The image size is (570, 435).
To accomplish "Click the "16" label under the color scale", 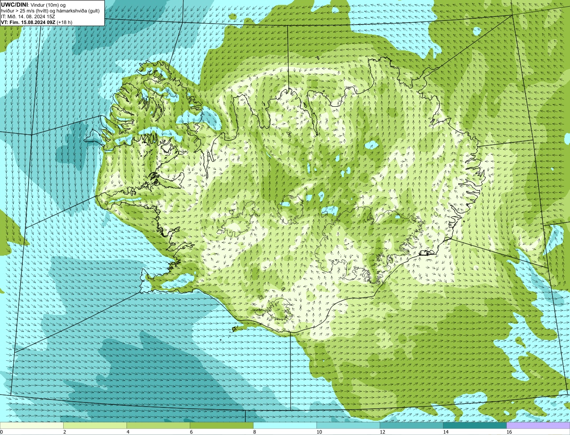I will coord(509,432).
